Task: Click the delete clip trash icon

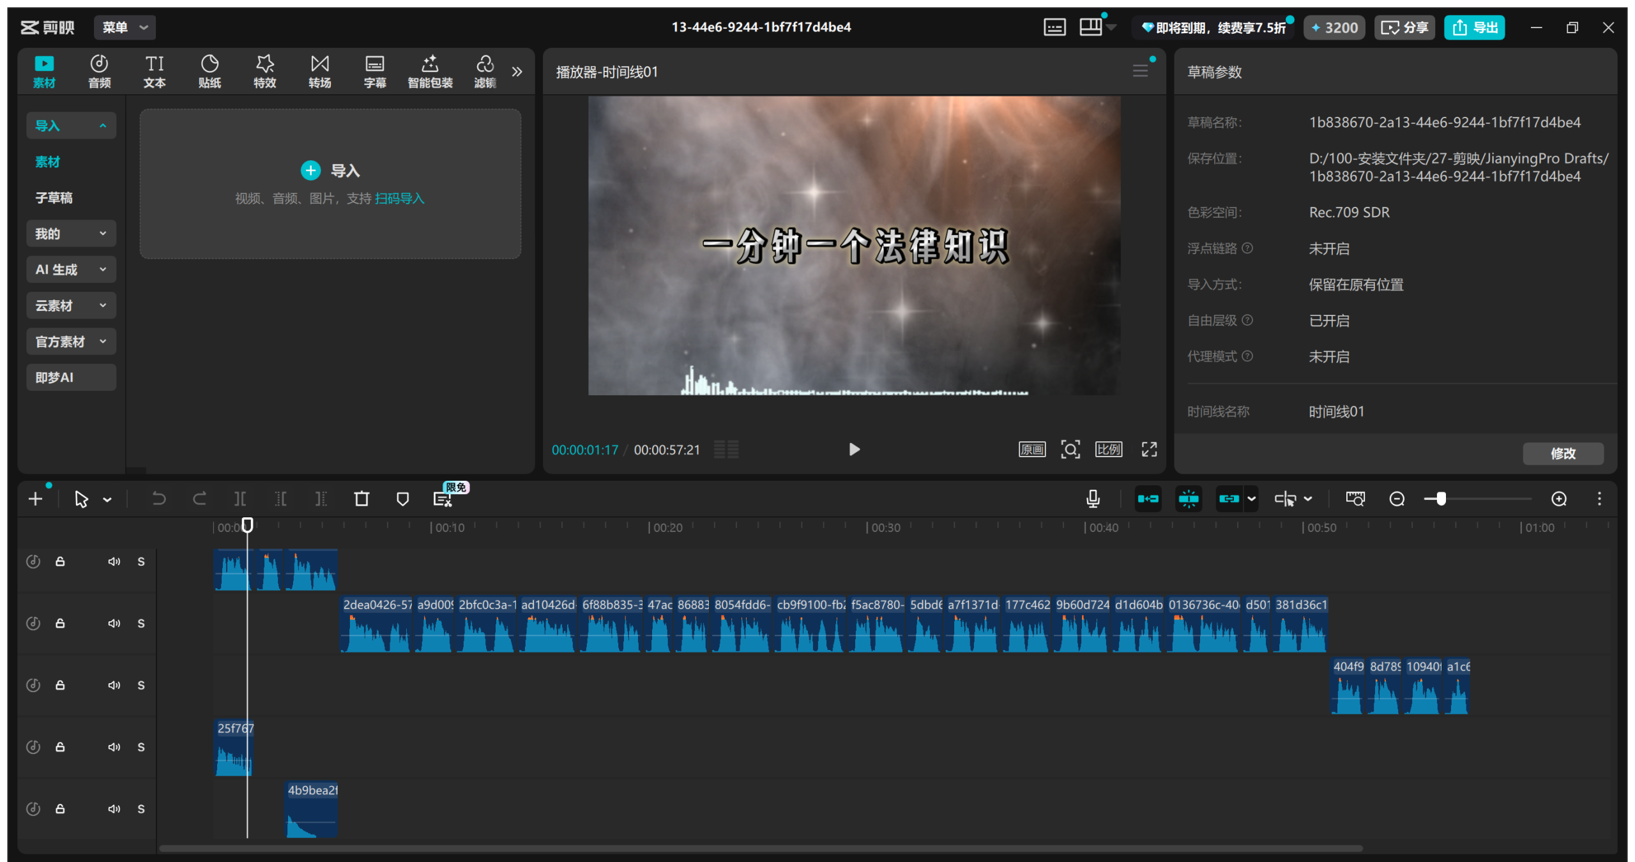Action: [361, 499]
